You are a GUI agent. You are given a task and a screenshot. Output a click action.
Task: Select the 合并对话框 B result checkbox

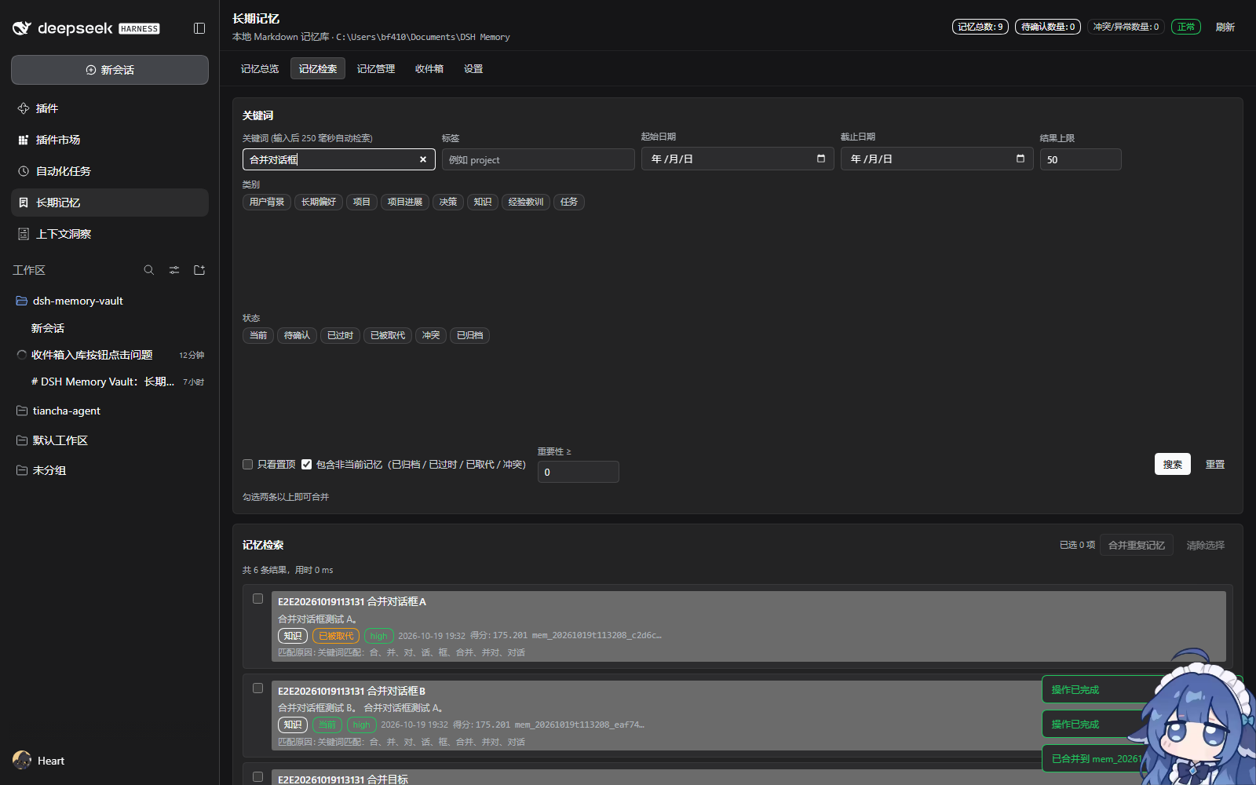pyautogui.click(x=257, y=688)
